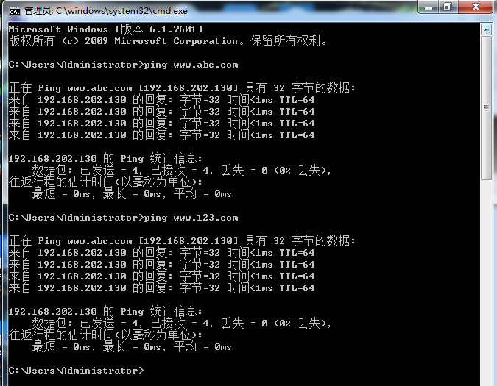Screen dimensions: 497x386
Task: Minimize the cmd.exe window
Action: pyautogui.click(x=429, y=7)
